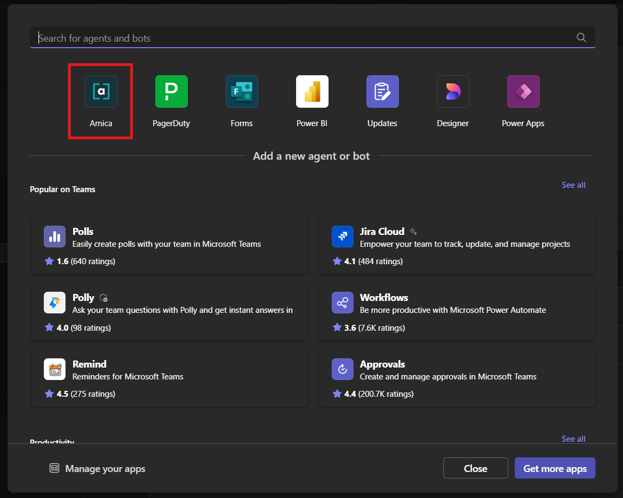Open the Polly app card

tap(169, 311)
